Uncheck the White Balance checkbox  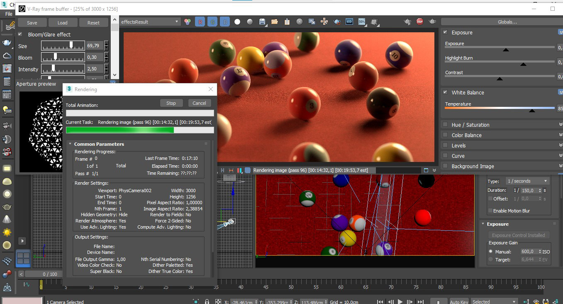(445, 92)
